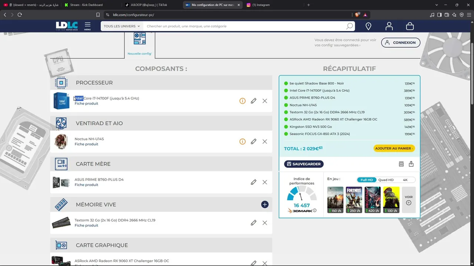Click AJOUTER AU PANIER button

pyautogui.click(x=394, y=149)
